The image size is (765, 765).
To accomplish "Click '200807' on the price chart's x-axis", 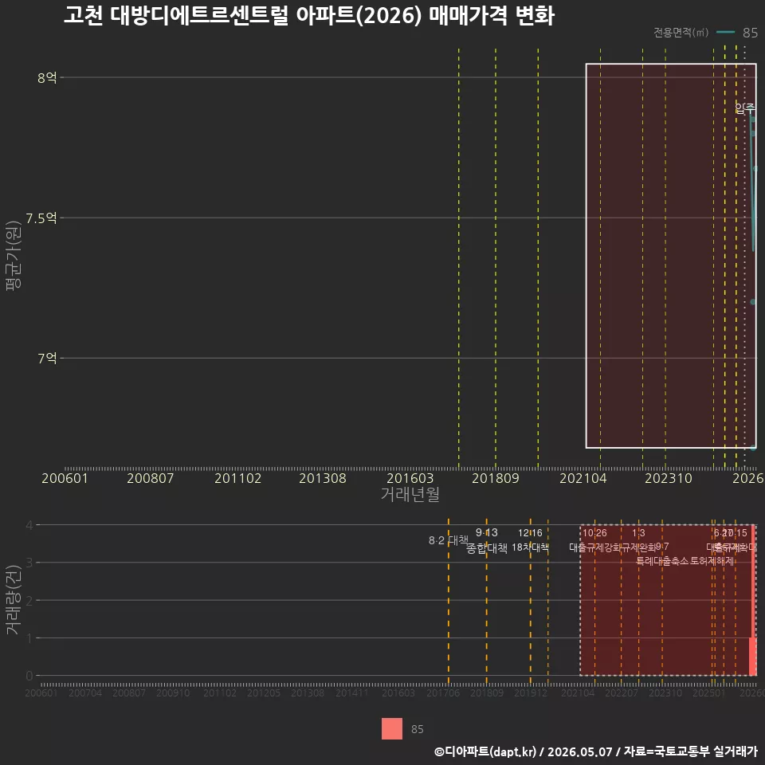I will (151, 478).
